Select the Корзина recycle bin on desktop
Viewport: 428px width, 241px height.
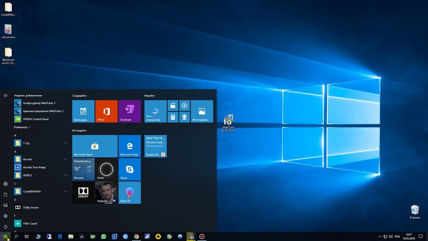click(x=415, y=212)
